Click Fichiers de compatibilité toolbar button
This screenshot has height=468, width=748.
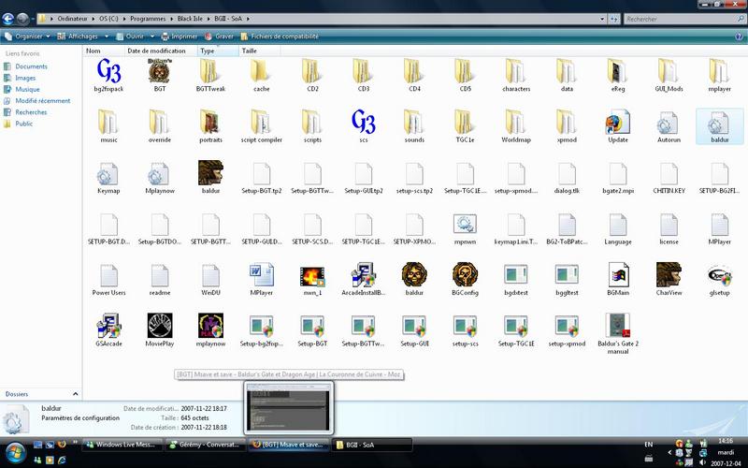[280, 37]
